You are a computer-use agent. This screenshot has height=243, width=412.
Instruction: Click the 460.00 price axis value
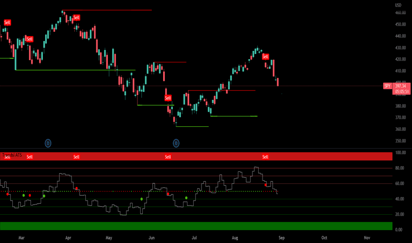(x=401, y=13)
